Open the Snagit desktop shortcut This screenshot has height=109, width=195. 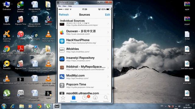tap(48, 21)
